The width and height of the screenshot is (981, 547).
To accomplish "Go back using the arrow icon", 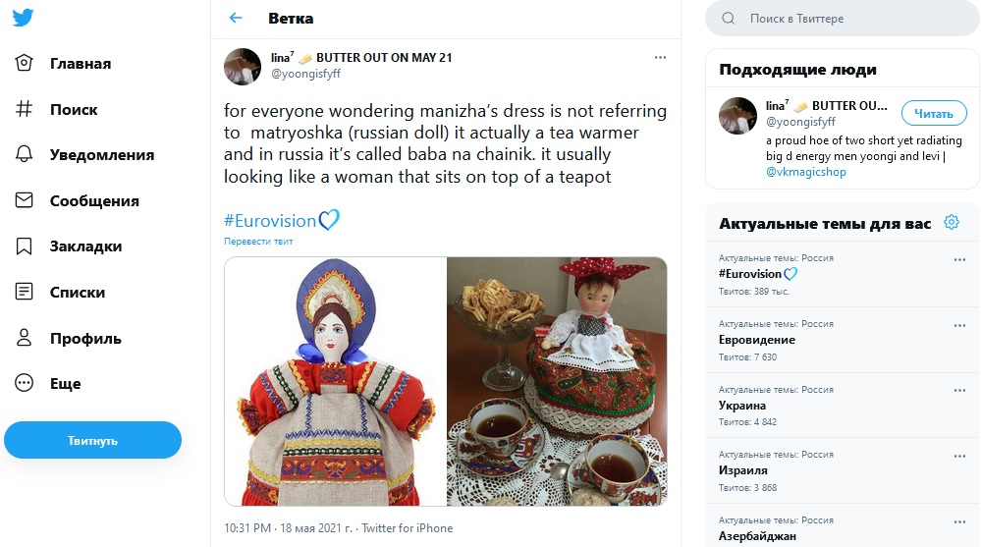I will 236,19.
